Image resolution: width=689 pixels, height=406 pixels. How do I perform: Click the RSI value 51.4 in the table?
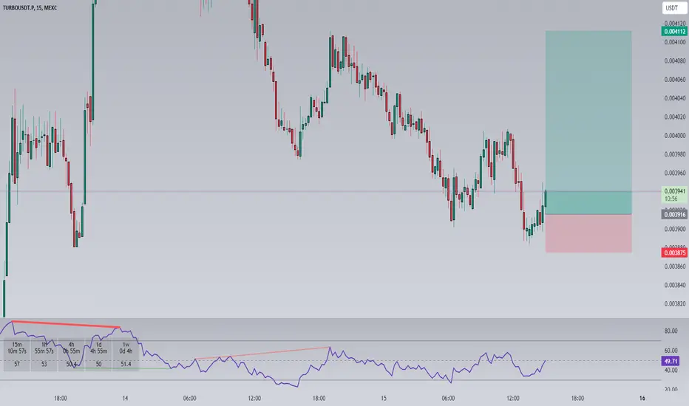[x=126, y=364]
